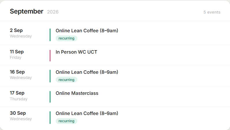Select the green color bar for 17 Sep
This screenshot has height=130, width=230.
50,97
